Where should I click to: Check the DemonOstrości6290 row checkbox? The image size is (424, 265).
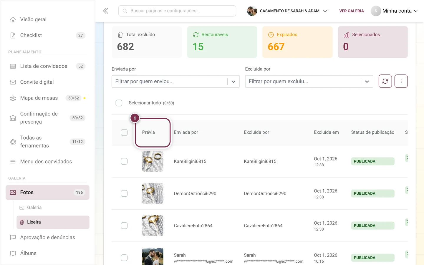(124, 193)
